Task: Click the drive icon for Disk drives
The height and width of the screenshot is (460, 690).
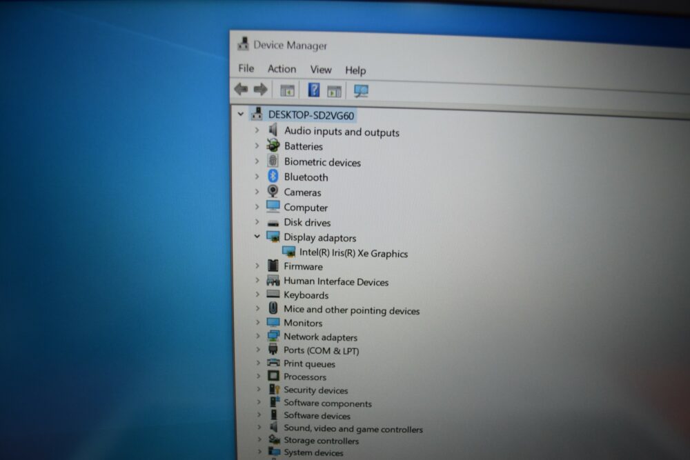Action: pos(273,223)
